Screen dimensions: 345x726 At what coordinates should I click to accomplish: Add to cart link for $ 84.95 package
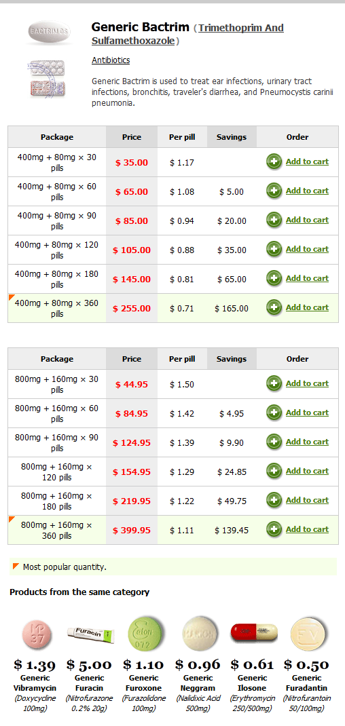point(307,413)
